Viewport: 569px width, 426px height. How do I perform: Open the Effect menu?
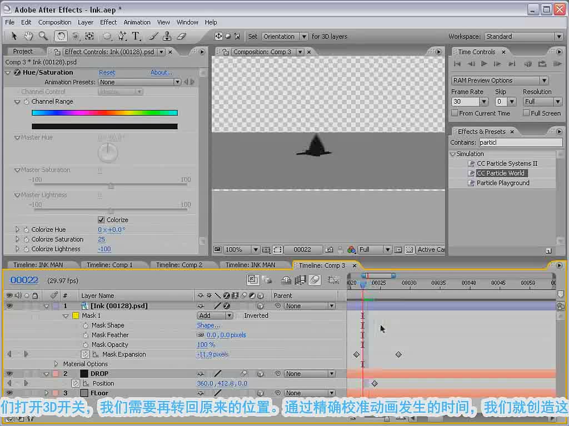coord(108,22)
